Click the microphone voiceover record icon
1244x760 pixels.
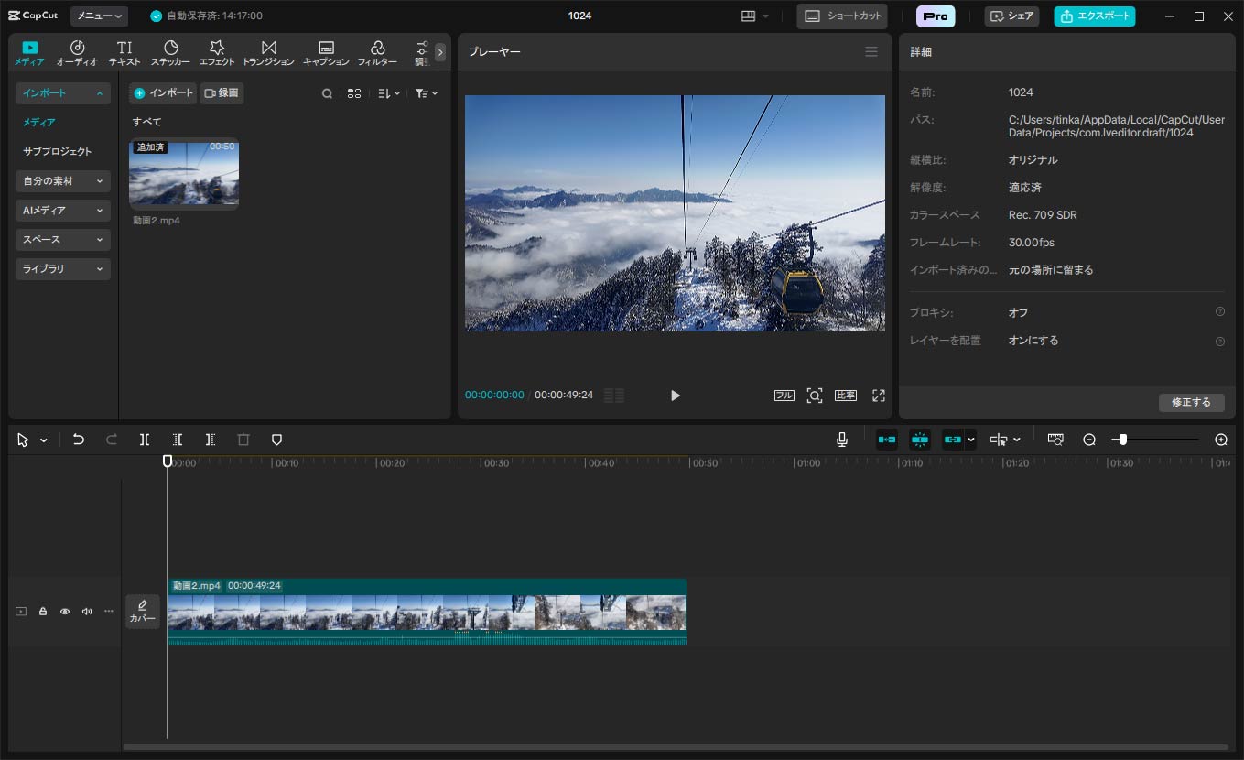841,440
